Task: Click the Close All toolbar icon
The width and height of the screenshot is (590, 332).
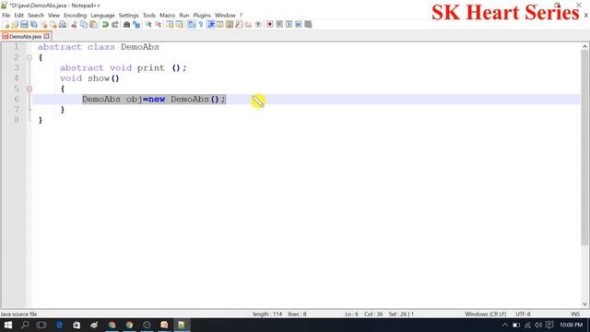Action: 53,25
